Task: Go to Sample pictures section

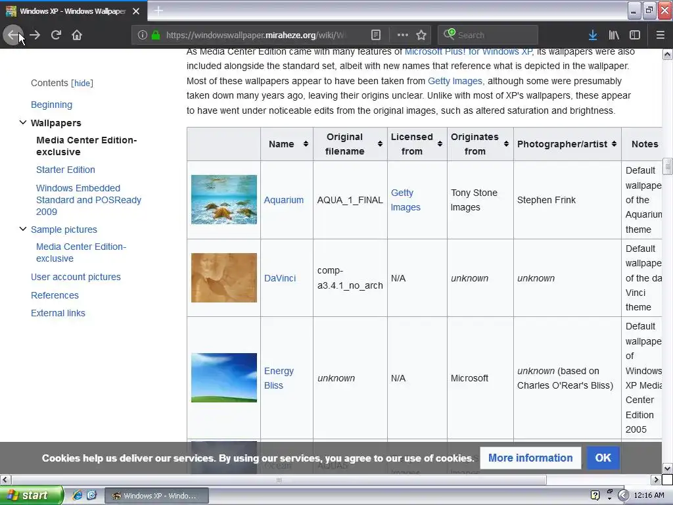Action: click(64, 229)
